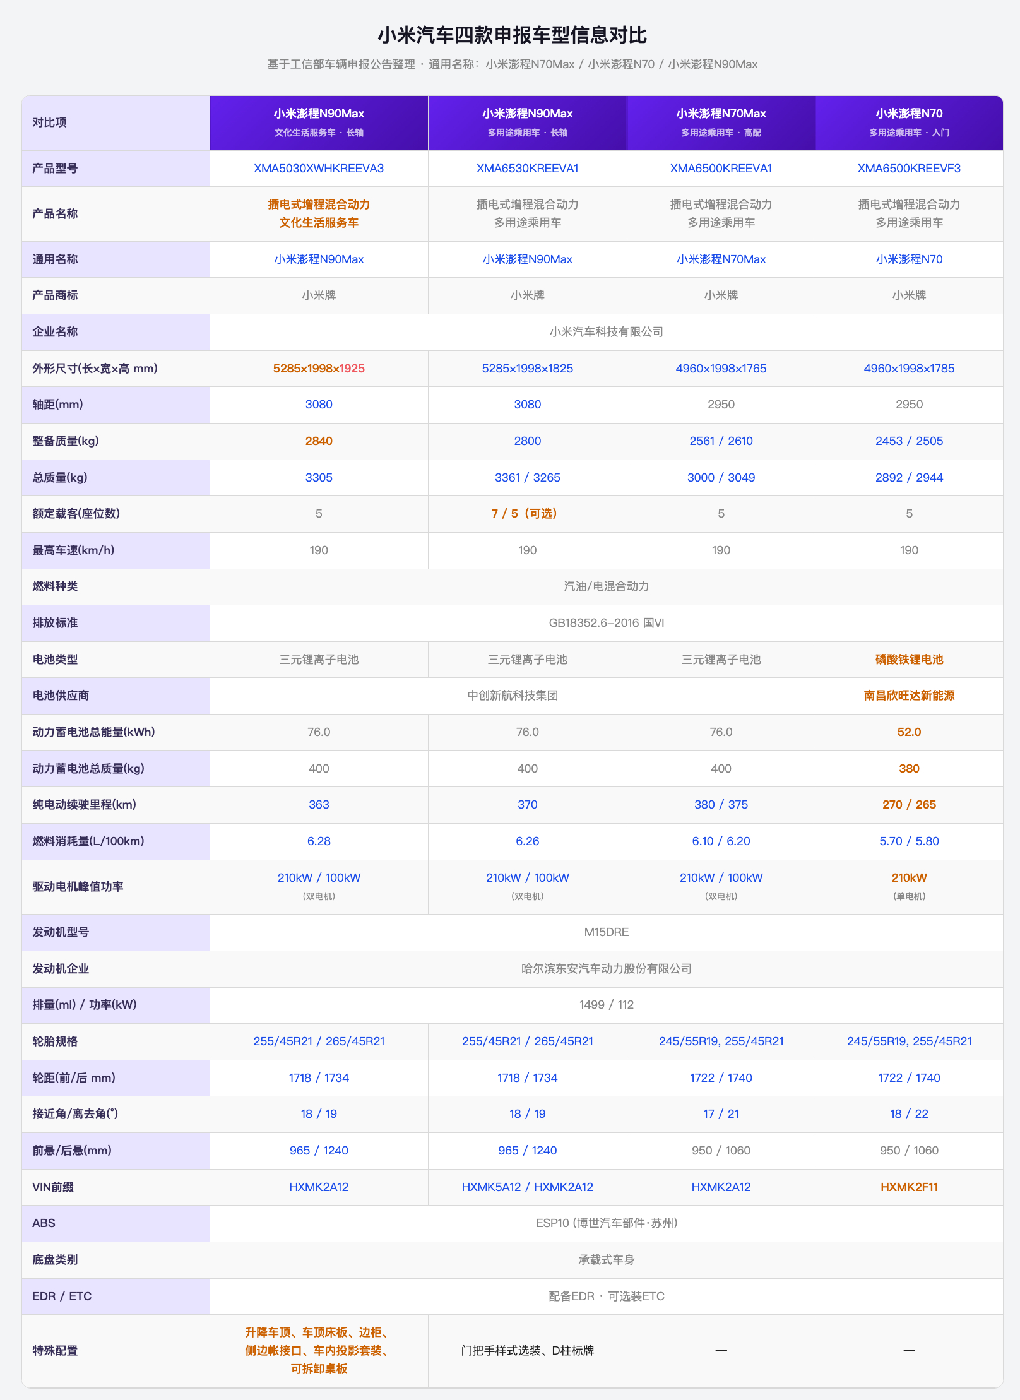Click battery energy value 52.0
1020x1400 pixels.
point(909,732)
